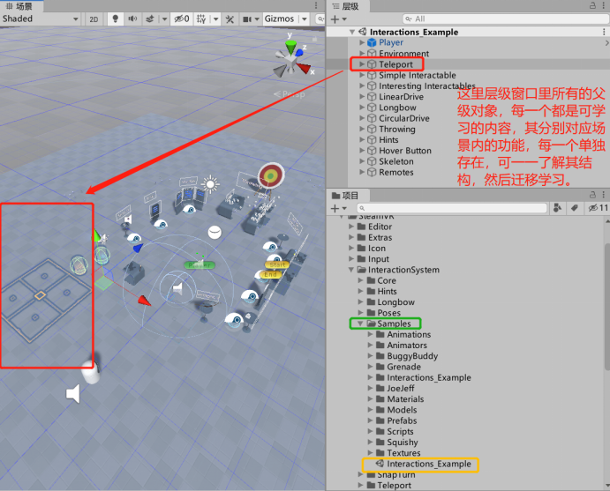
Task: Open component editor tools icon
Action: [x=230, y=19]
